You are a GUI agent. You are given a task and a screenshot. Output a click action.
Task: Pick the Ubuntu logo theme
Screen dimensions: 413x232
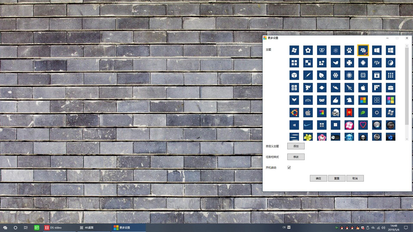coord(294,112)
